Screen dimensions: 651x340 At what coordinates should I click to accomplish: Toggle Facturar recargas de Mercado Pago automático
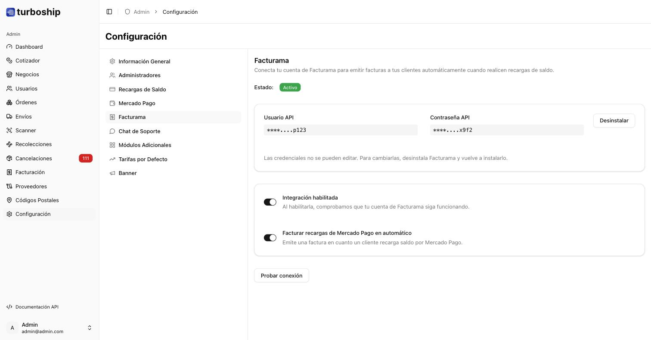coord(270,238)
